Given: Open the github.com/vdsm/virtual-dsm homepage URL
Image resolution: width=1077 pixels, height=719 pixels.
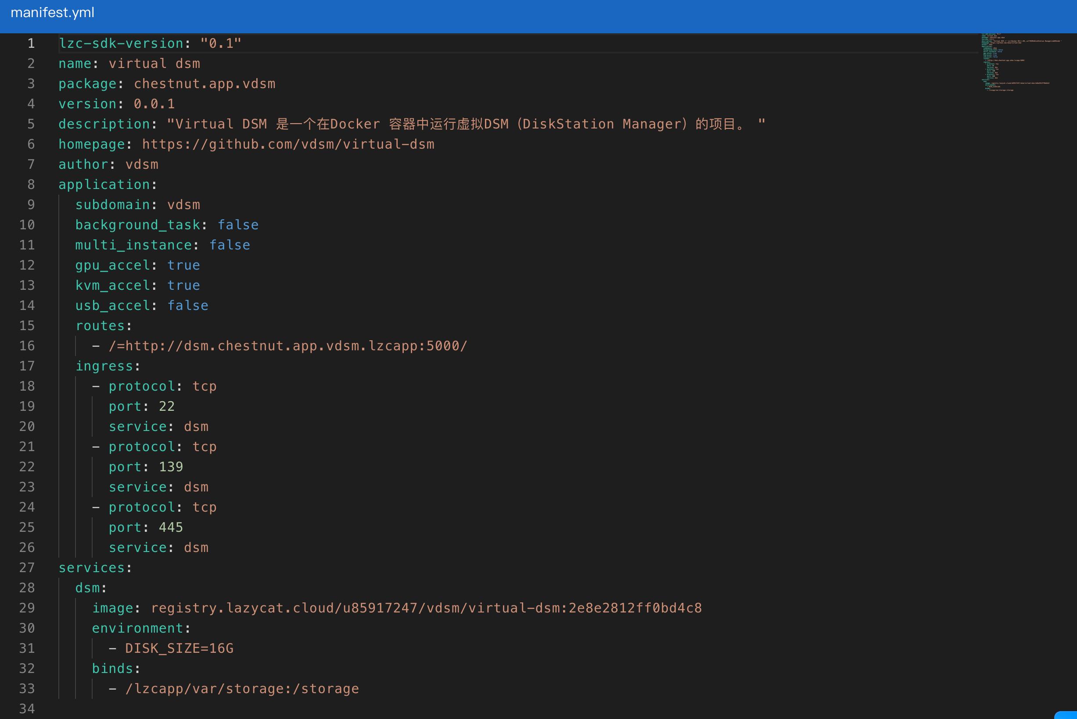Looking at the screenshot, I should 288,144.
